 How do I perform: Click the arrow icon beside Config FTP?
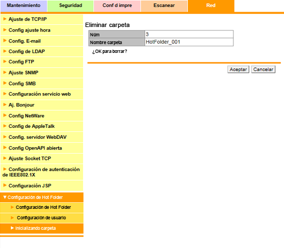click(x=5, y=62)
